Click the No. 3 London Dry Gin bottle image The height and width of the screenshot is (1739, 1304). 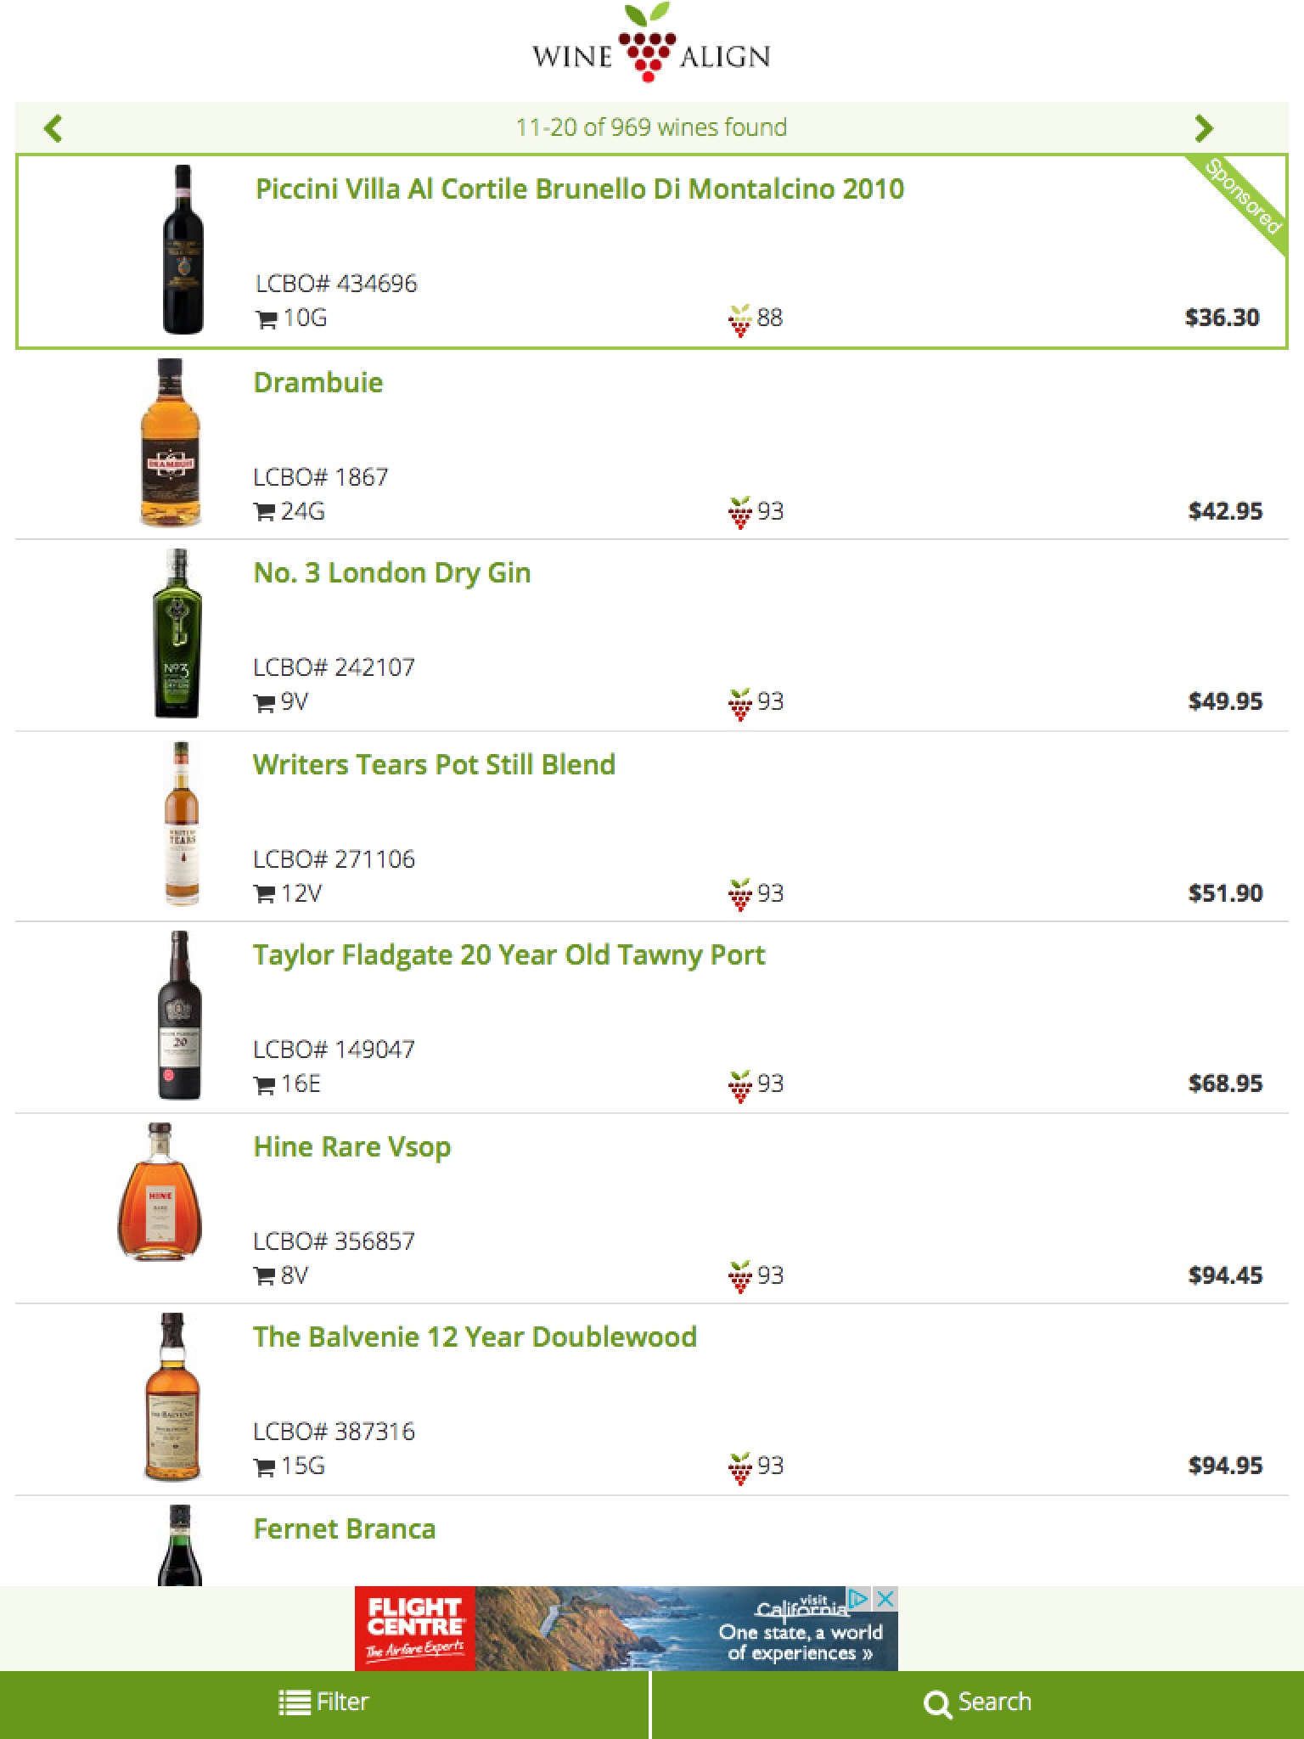click(x=177, y=633)
